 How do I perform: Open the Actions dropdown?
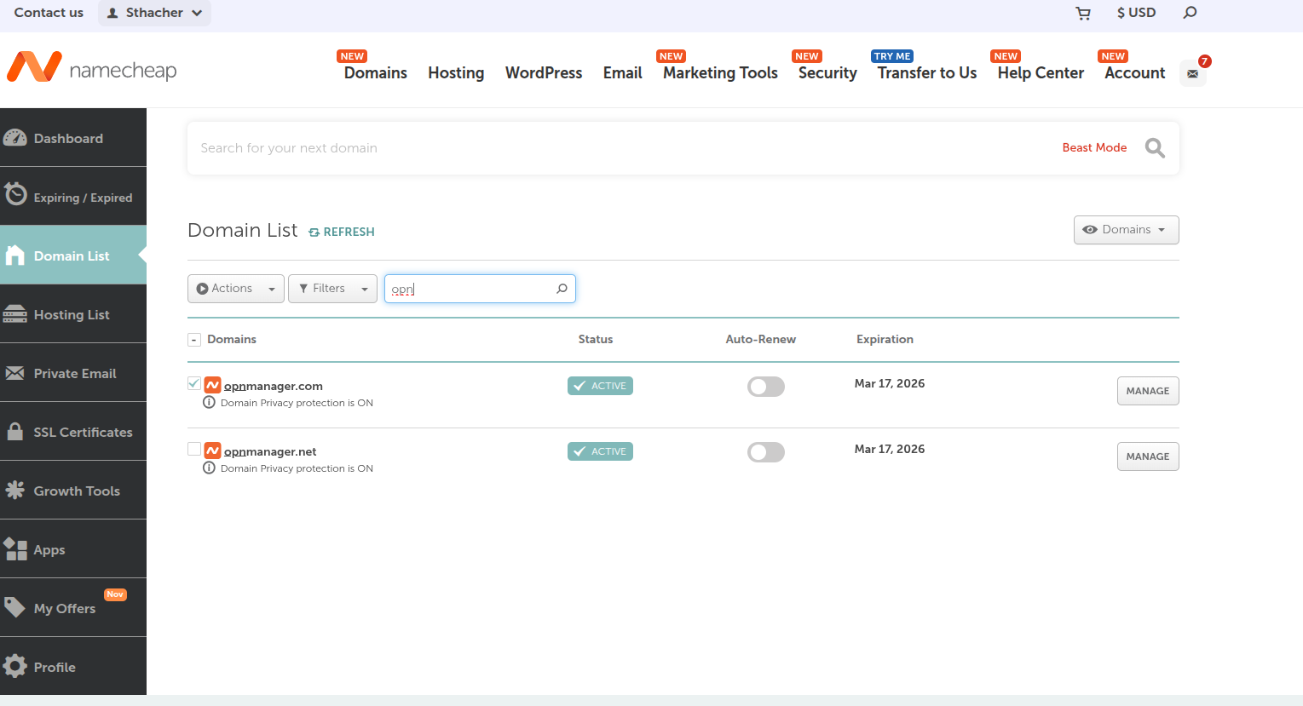pyautogui.click(x=236, y=289)
